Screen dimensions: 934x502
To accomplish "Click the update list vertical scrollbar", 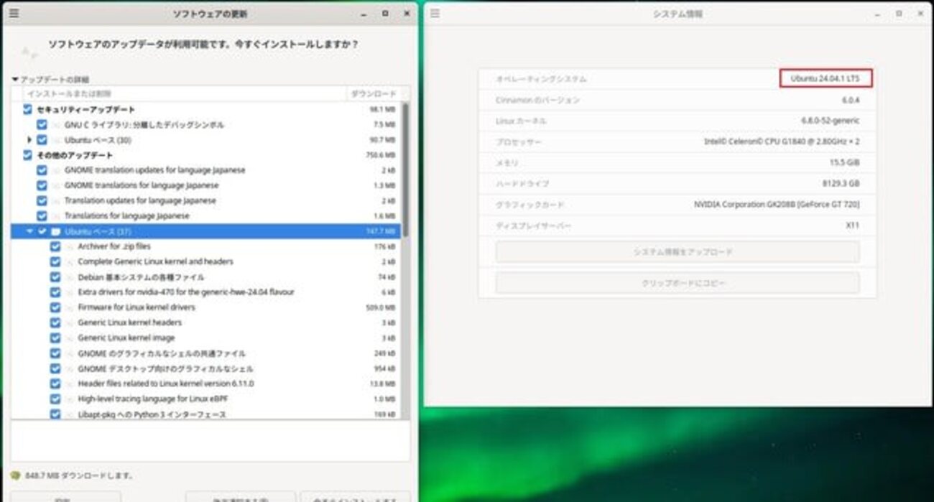I will click(405, 169).
